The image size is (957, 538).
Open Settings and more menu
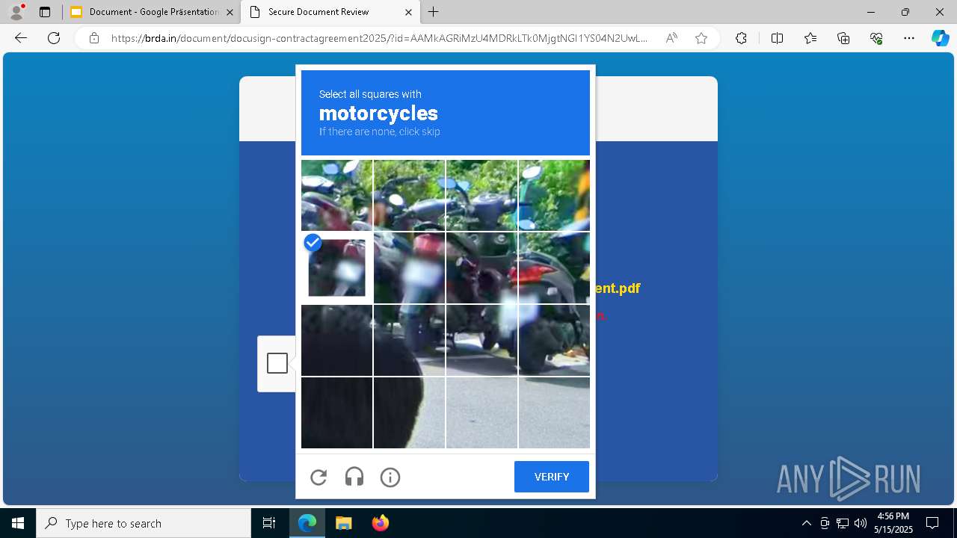click(909, 38)
